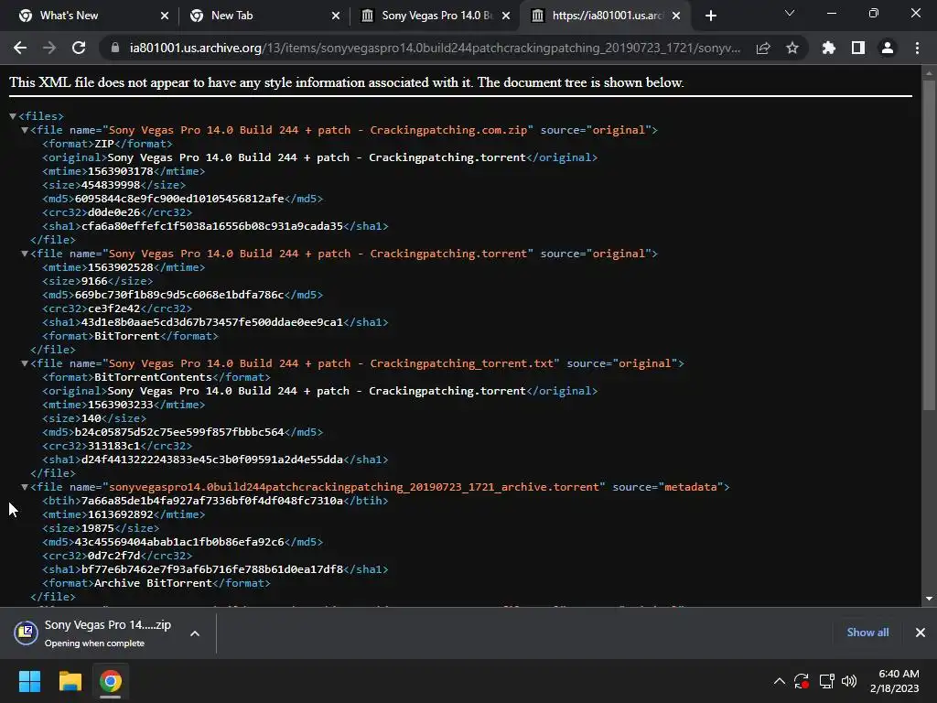Click the crc32 value d0de0e26
The height and width of the screenshot is (703, 937).
(x=113, y=212)
